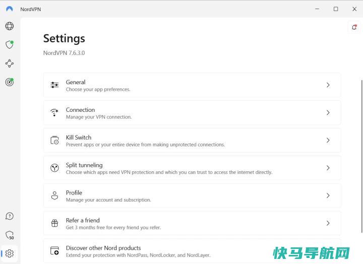Click the vertical scrollbar on the right
Screen dimensions: 363x264
(x=361, y=156)
